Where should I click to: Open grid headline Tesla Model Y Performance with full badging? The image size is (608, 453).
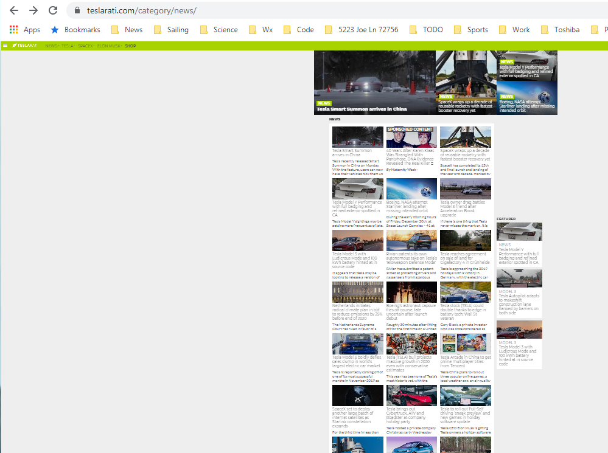click(x=357, y=209)
